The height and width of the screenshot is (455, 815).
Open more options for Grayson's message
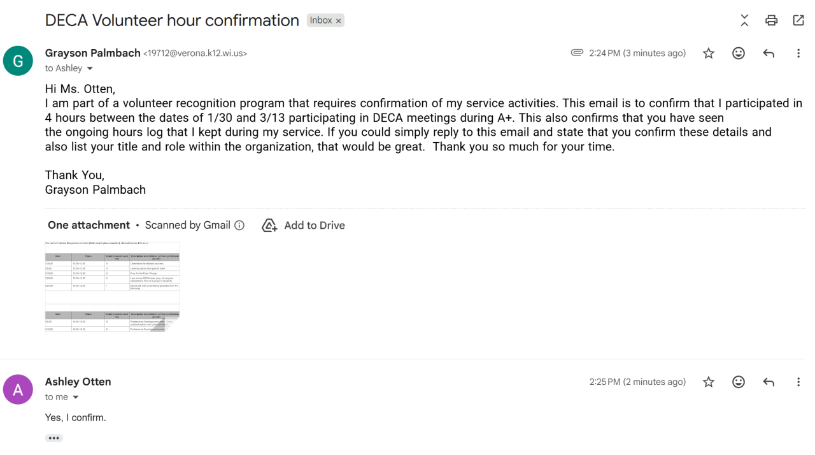pyautogui.click(x=798, y=54)
